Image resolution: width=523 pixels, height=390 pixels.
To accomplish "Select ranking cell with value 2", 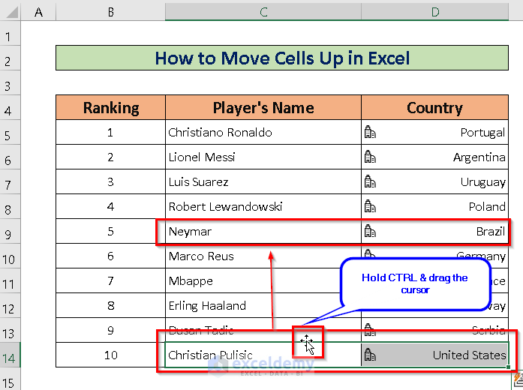I will tap(111, 157).
